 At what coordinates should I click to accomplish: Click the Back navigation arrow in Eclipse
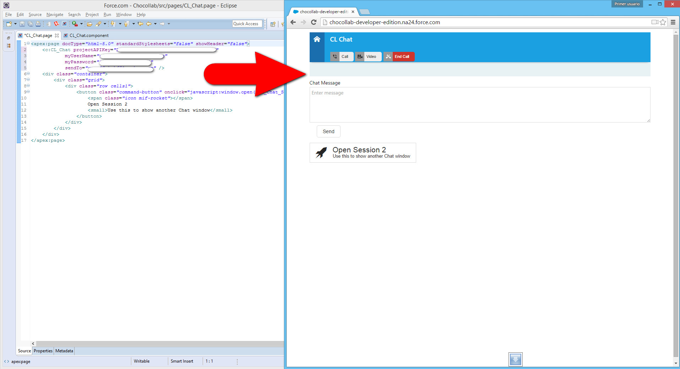[x=149, y=24]
